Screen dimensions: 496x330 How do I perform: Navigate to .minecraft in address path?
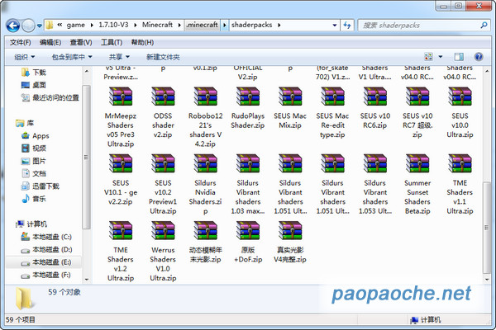coord(203,25)
